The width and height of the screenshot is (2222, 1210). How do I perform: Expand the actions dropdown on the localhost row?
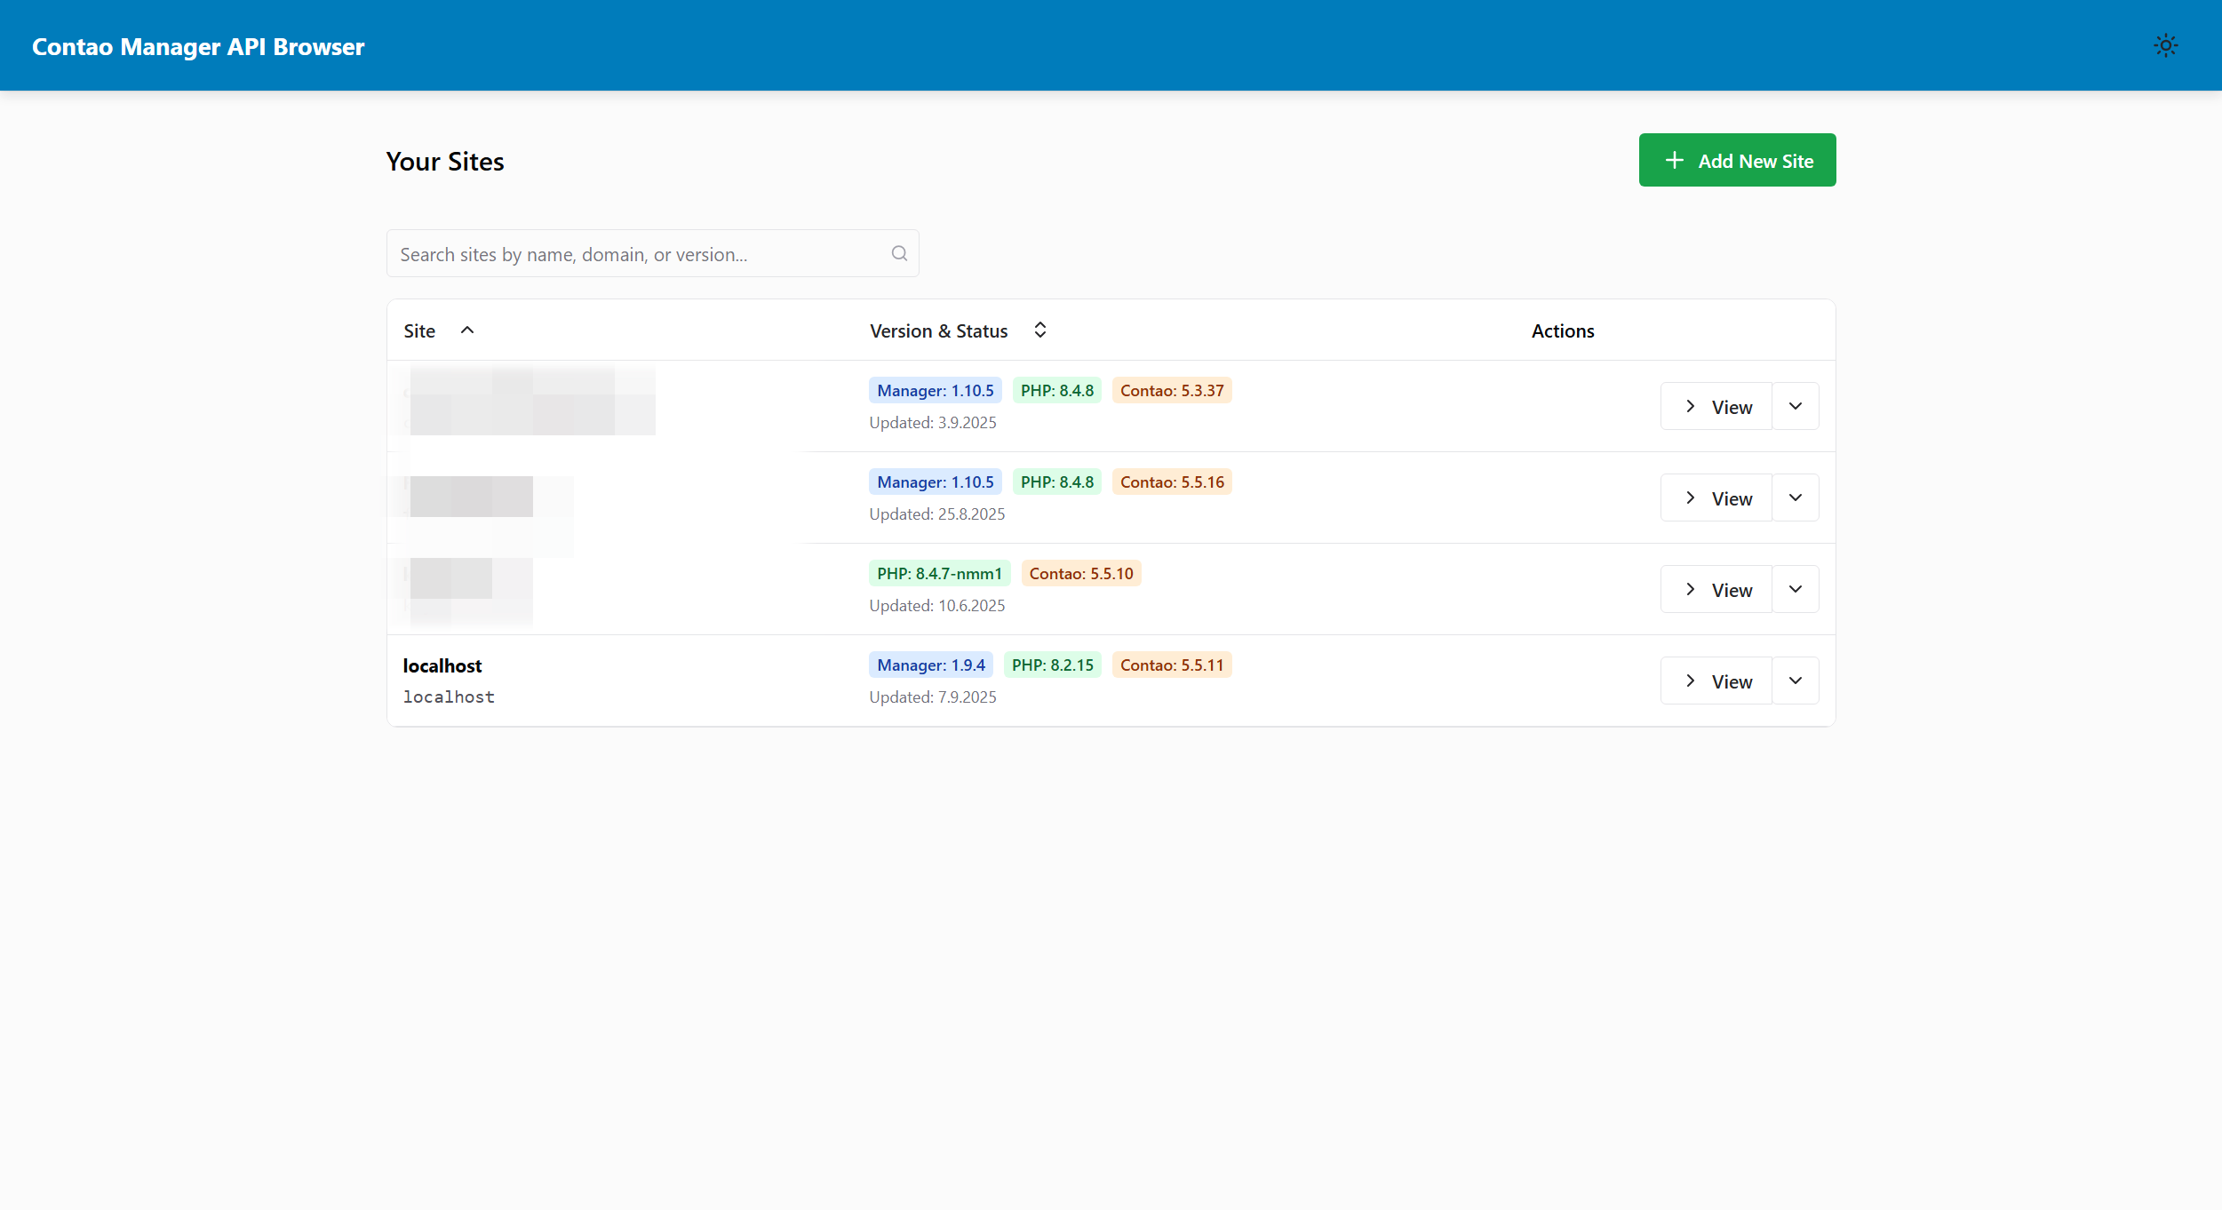1796,680
